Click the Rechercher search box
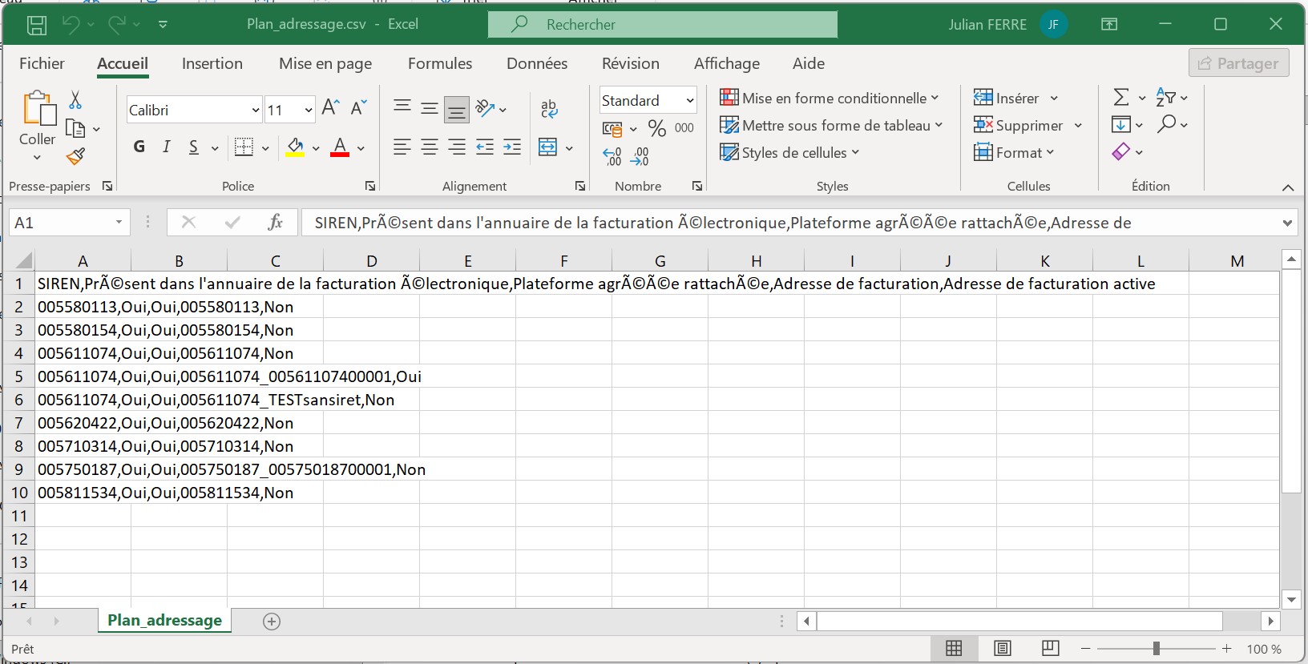This screenshot has width=1308, height=664. point(663,24)
